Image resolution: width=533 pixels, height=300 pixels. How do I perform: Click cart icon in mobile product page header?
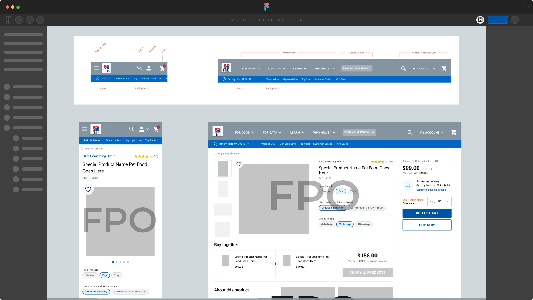(x=156, y=129)
